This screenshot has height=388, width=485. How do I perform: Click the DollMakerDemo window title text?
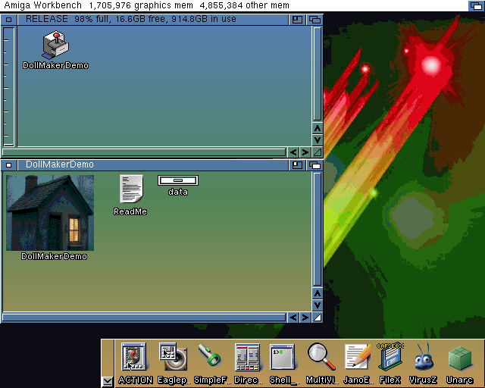point(60,164)
